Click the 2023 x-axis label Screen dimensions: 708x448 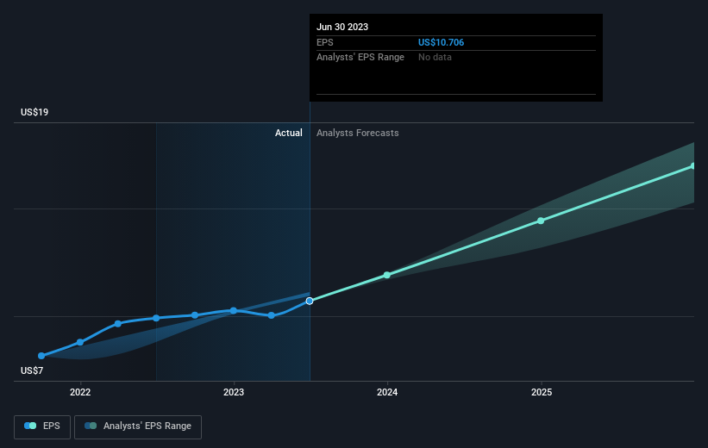click(x=234, y=393)
